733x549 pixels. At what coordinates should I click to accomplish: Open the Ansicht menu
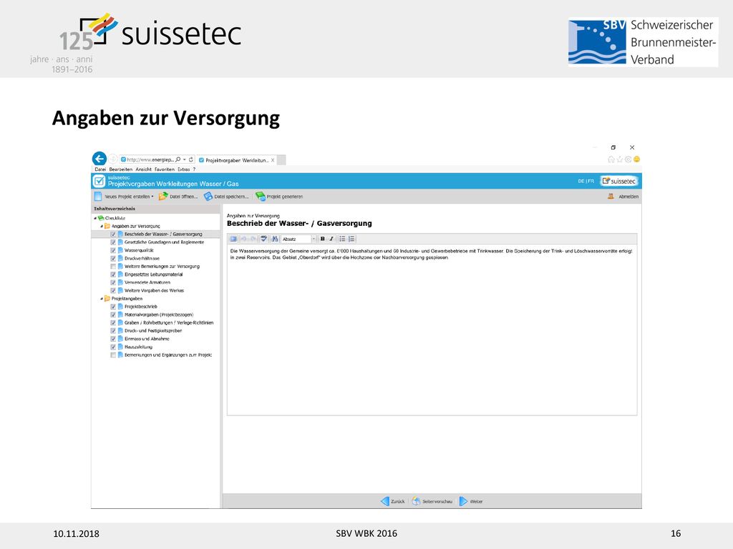[143, 169]
